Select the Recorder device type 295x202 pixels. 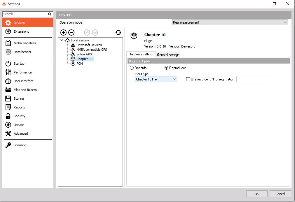(x=132, y=68)
